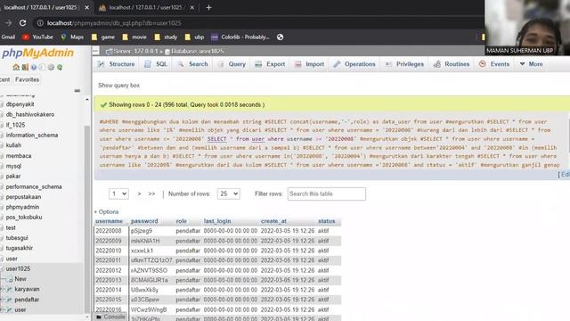The height and width of the screenshot is (321, 570).
Task: Close the second localhost browser tab
Action: (x=192, y=7)
